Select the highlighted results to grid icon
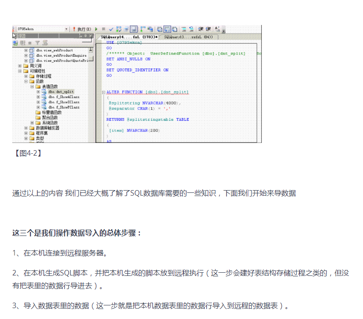The width and height of the screenshot is (363, 319). 167,29
